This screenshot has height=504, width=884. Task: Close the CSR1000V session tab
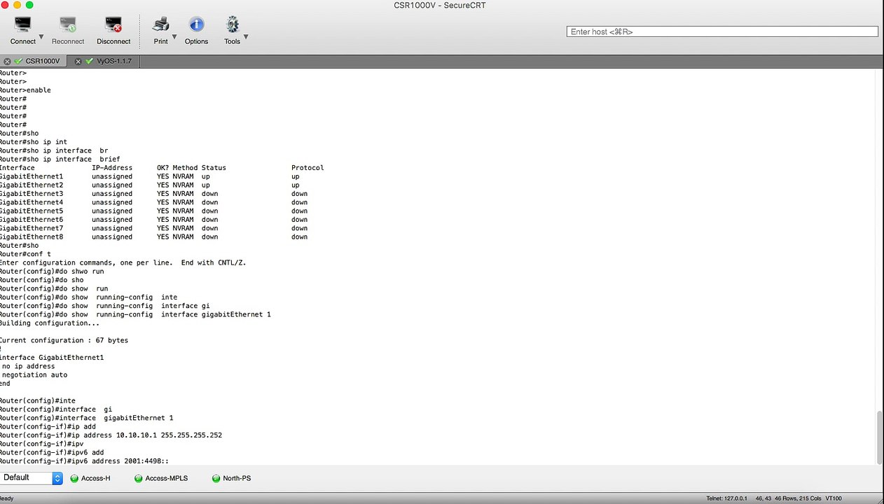[x=7, y=62]
